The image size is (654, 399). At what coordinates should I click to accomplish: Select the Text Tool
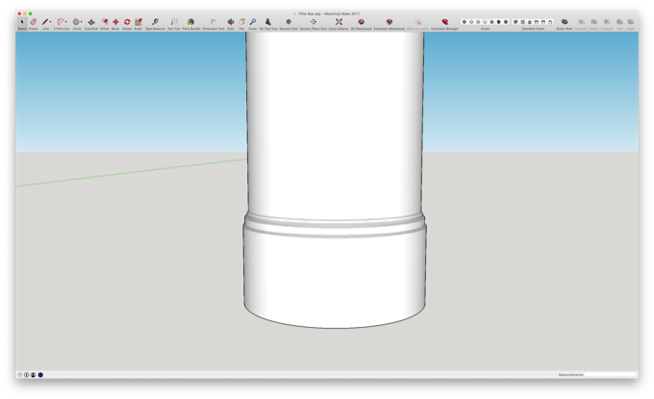pos(174,22)
